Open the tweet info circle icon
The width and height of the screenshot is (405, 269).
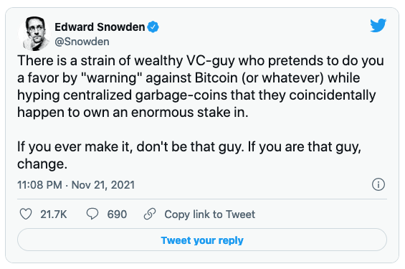click(x=378, y=184)
